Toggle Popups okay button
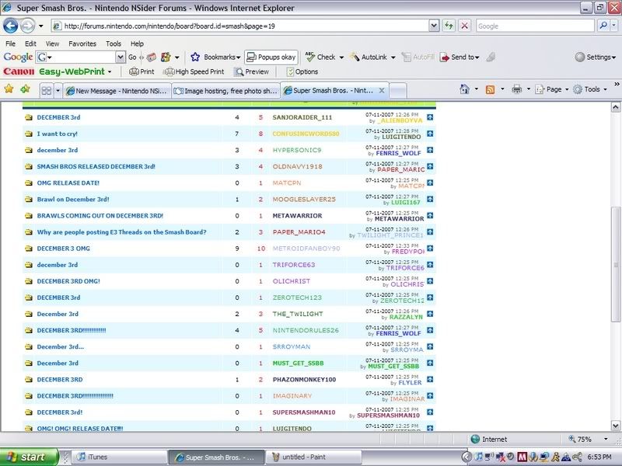This screenshot has width=622, height=466. pyautogui.click(x=271, y=57)
